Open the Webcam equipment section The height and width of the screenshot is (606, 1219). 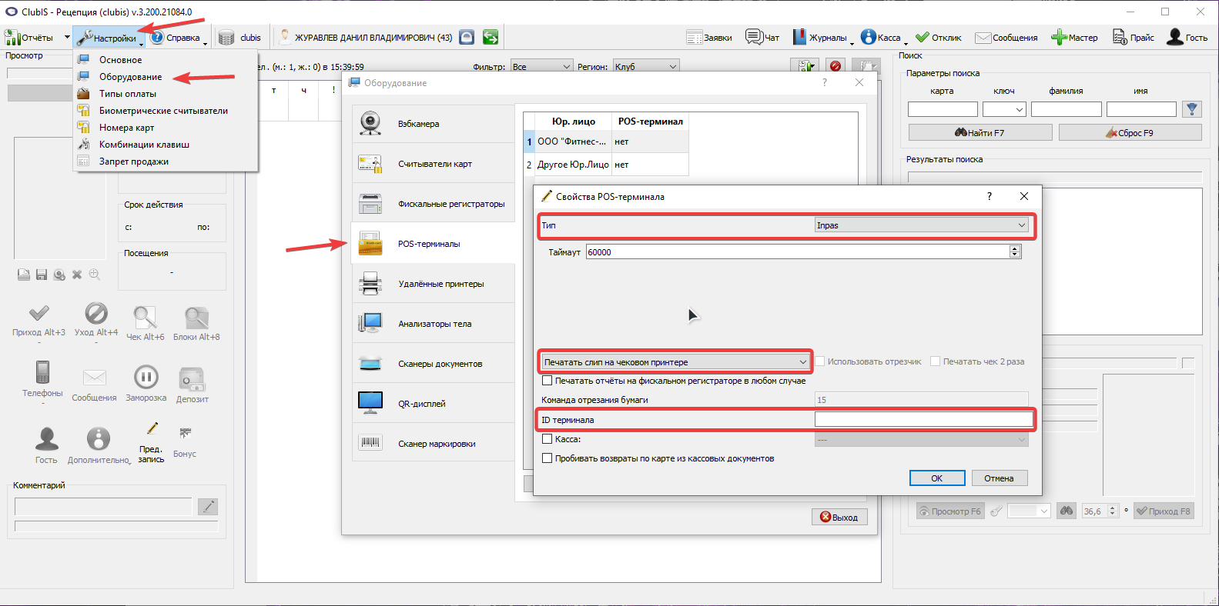[434, 124]
